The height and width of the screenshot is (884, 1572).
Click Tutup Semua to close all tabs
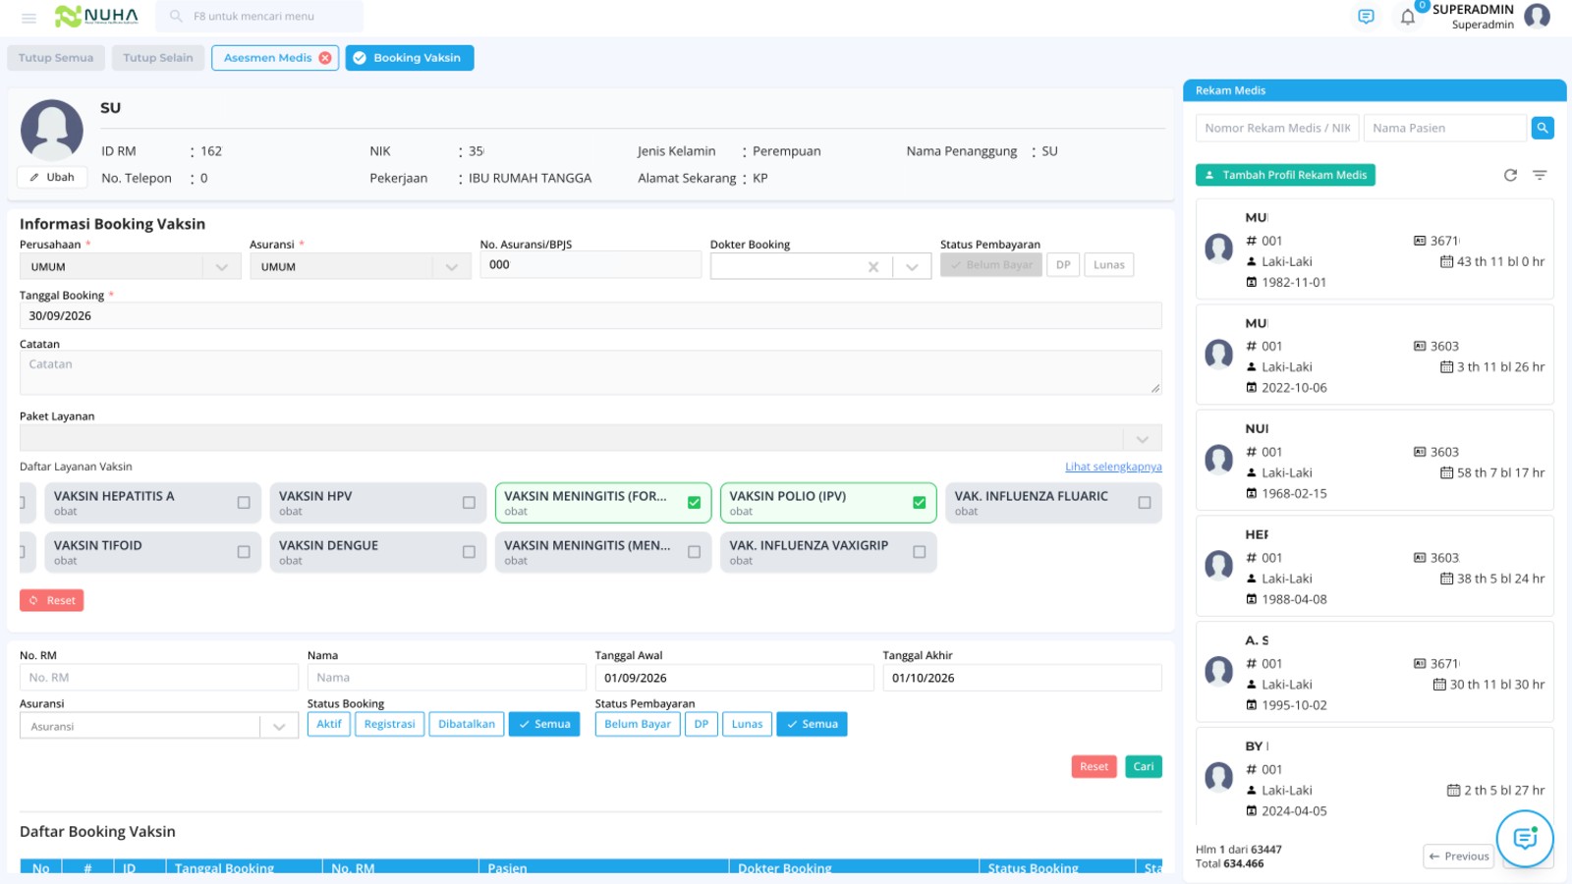pos(56,58)
